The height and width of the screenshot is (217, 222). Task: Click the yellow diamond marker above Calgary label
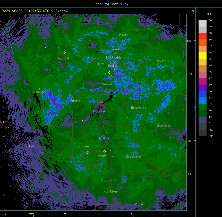(x=104, y=152)
